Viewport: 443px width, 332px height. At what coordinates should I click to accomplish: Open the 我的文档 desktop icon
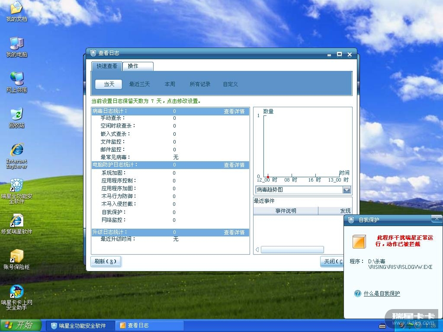16,11
